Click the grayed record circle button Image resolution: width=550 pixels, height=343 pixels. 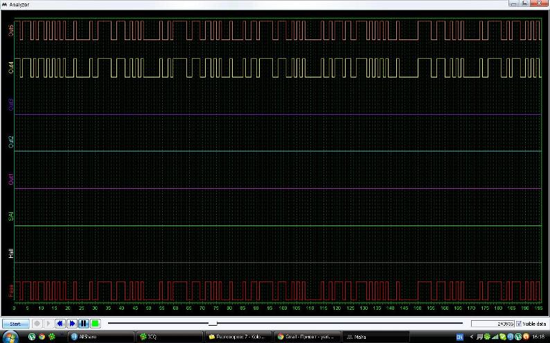click(37, 324)
